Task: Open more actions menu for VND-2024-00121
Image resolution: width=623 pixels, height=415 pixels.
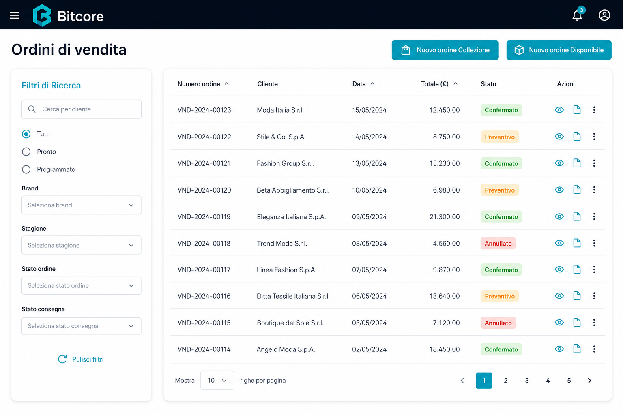Action: pos(594,163)
